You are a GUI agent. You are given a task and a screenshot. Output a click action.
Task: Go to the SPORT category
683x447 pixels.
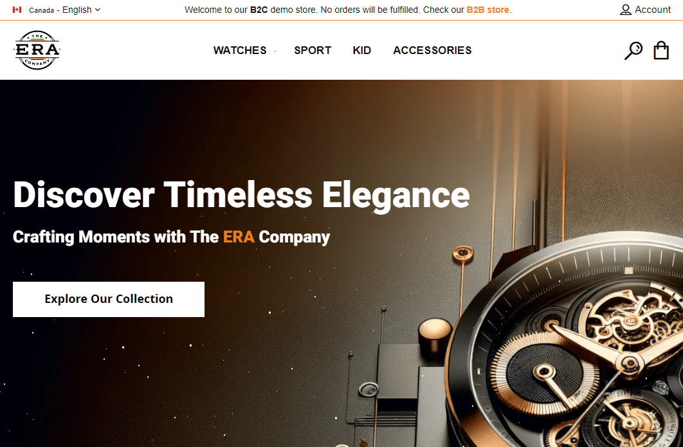click(x=313, y=51)
